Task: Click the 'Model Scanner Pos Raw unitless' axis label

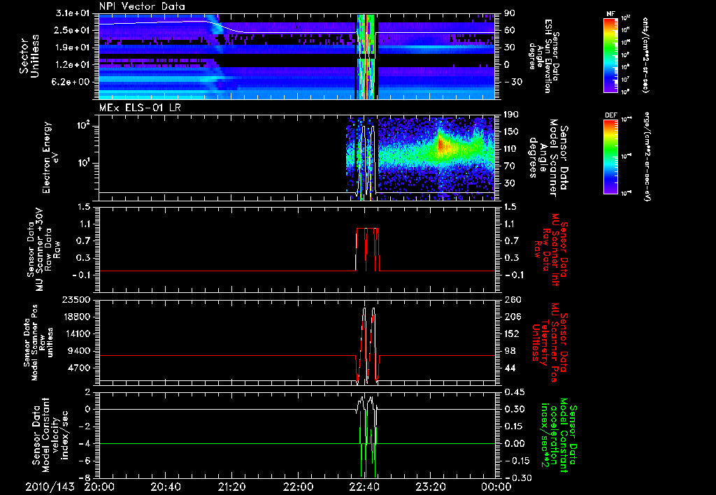Action: pyautogui.click(x=38, y=342)
